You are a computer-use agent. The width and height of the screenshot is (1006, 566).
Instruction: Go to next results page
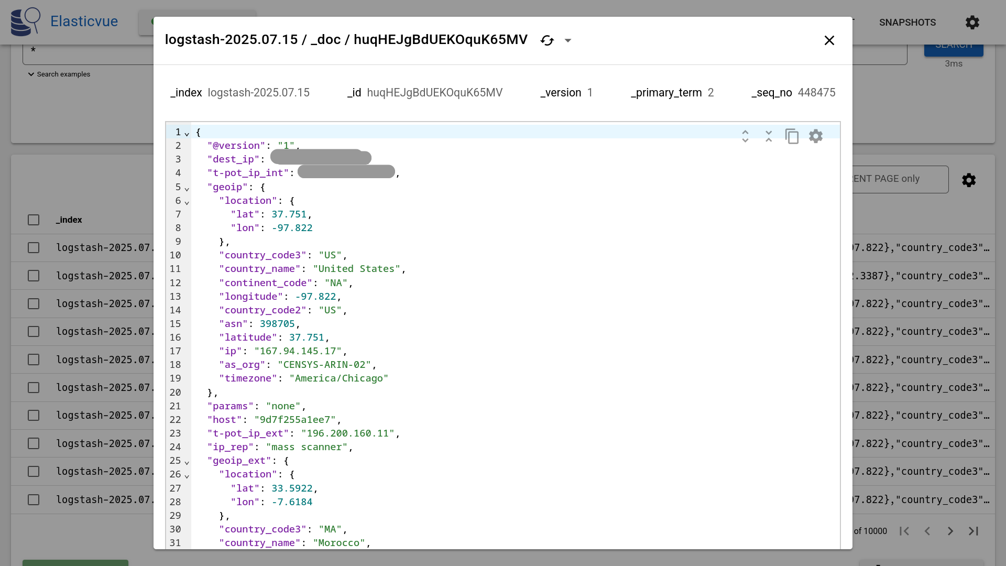950,531
